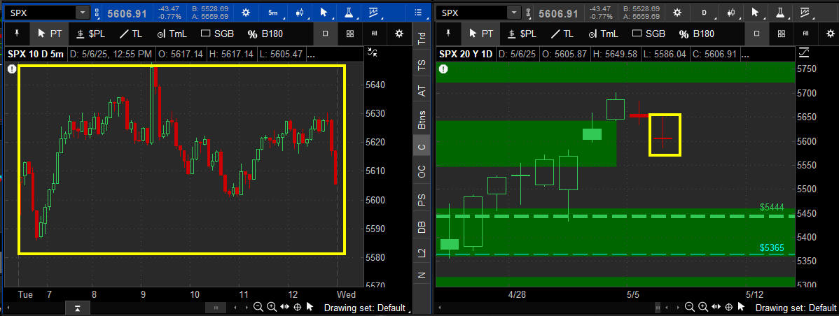Zoom out using magnifier on left chart

[x=259, y=308]
